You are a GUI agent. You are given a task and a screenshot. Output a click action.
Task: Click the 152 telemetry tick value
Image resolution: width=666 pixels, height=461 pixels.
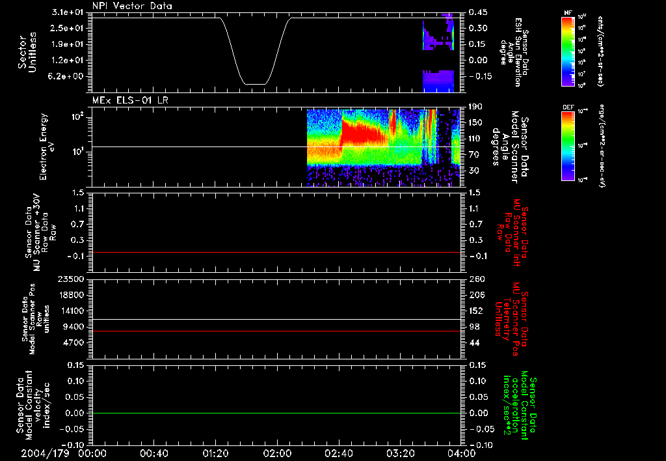point(476,311)
